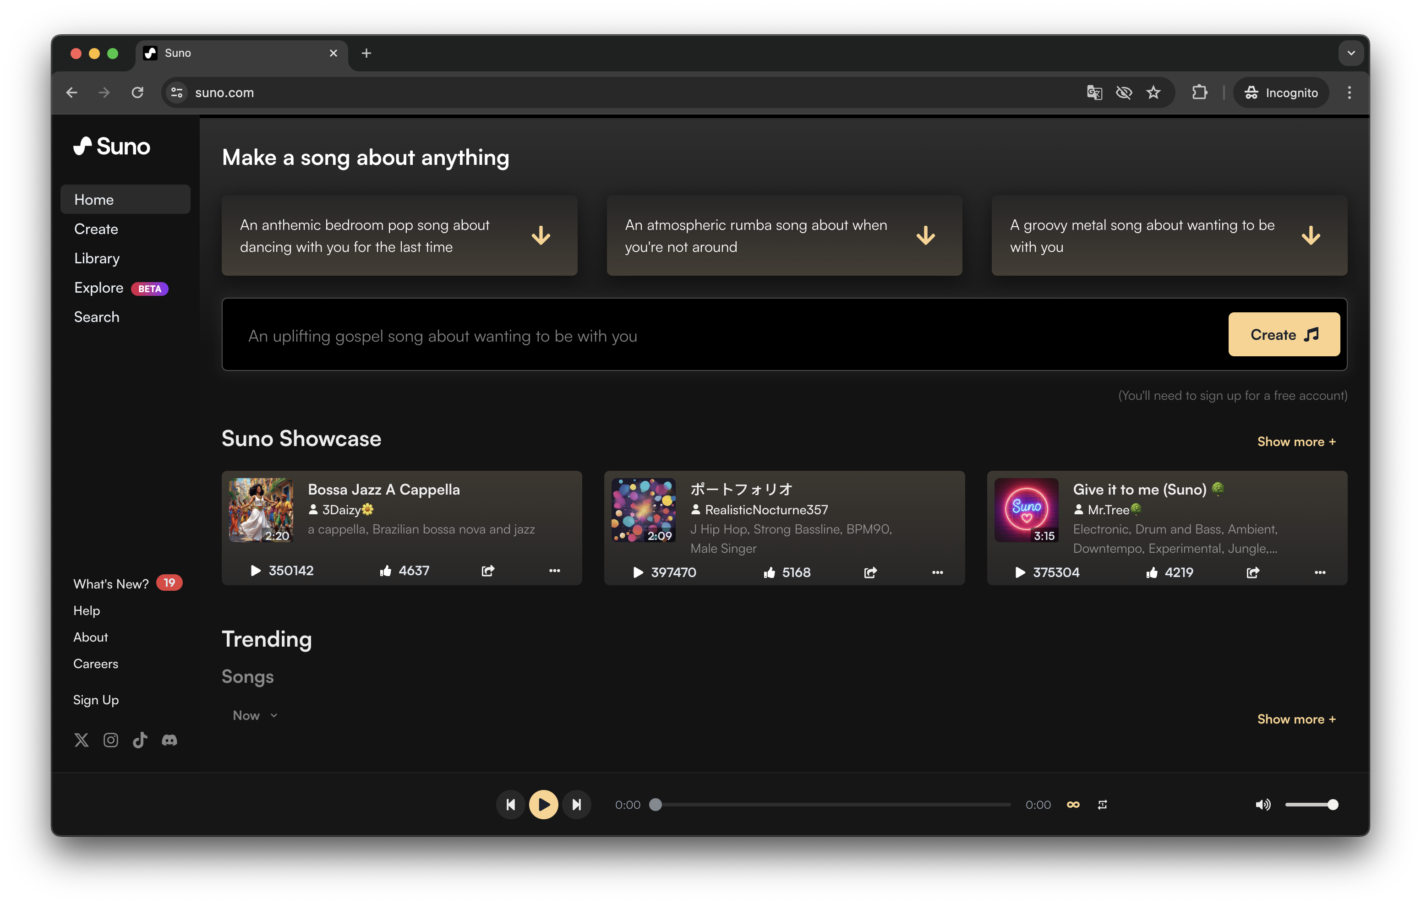Toggle the infinity autoplay loop icon
Screen dimensions: 1421x904
1073,804
